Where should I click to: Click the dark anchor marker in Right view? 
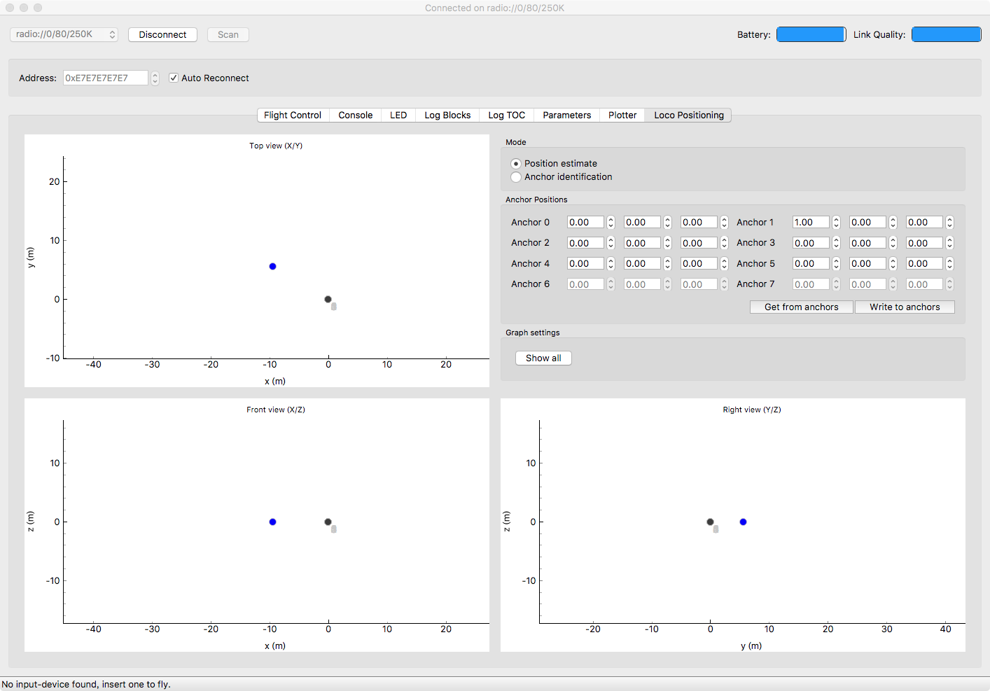tap(710, 522)
